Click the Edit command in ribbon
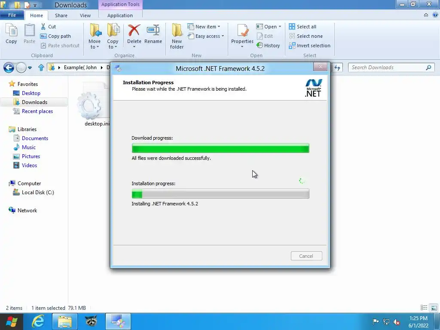The height and width of the screenshot is (330, 440). click(265, 36)
